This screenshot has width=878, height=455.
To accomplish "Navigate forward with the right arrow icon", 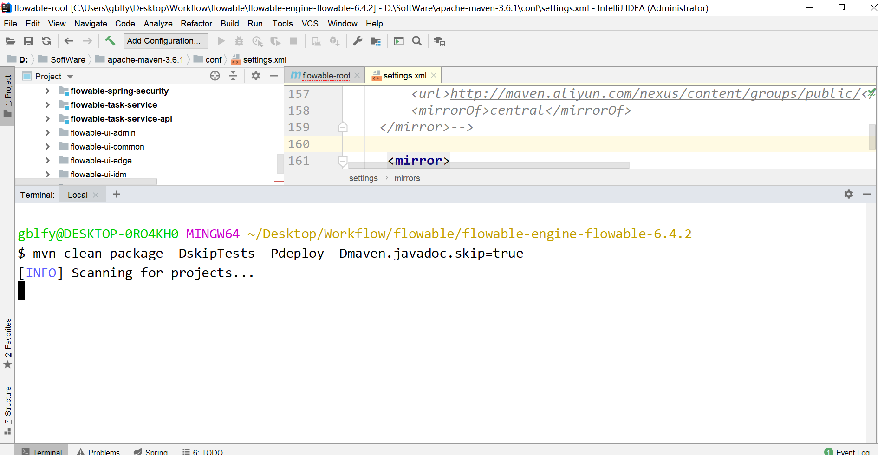I will [x=87, y=41].
